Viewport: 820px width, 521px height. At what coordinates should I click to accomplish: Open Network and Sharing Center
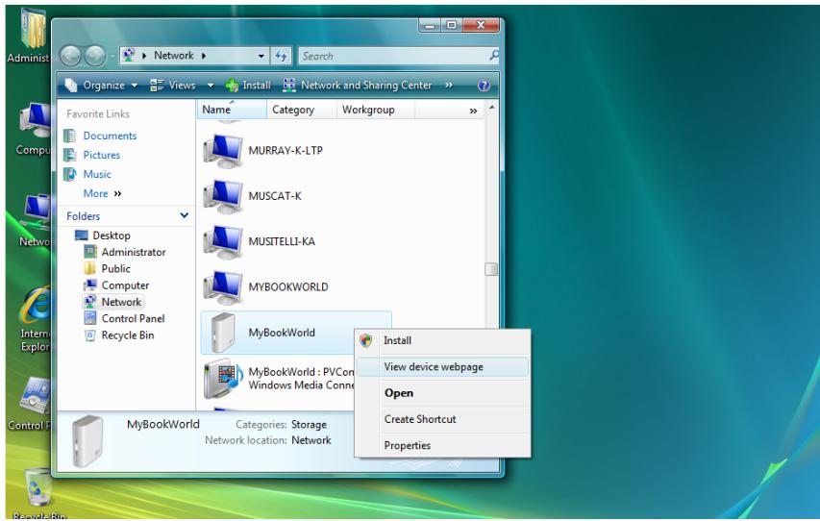358,86
